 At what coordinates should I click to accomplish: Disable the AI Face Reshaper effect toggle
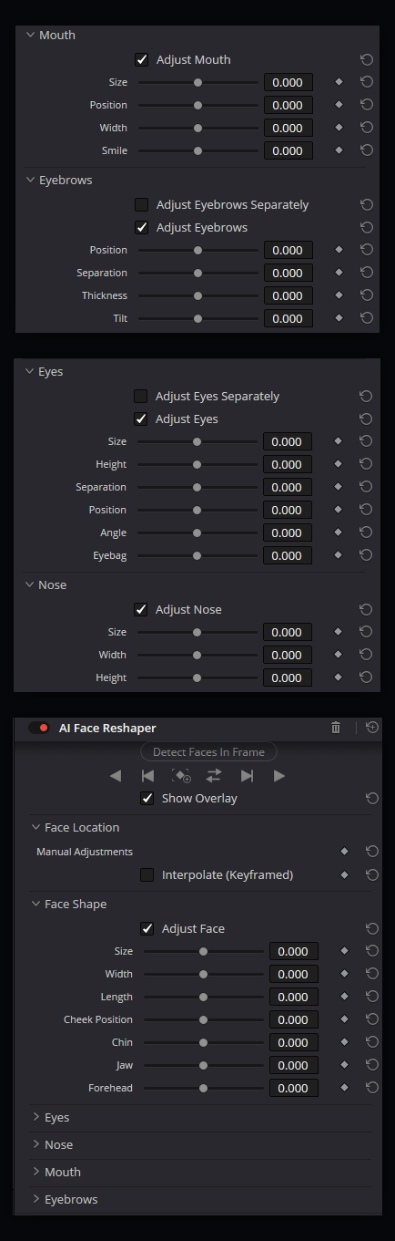[39, 728]
